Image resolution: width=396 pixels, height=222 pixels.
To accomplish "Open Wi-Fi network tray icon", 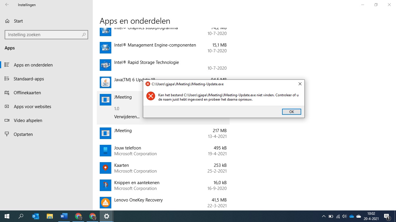I will tap(338, 216).
